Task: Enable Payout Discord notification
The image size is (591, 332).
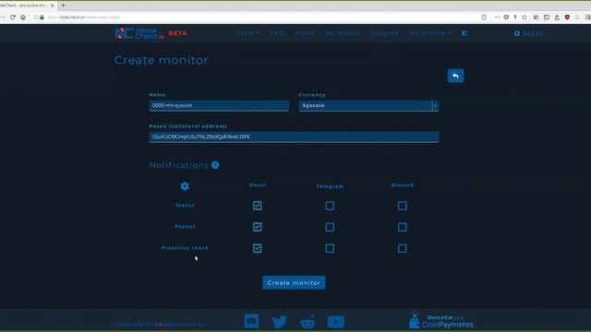Action: 403,227
